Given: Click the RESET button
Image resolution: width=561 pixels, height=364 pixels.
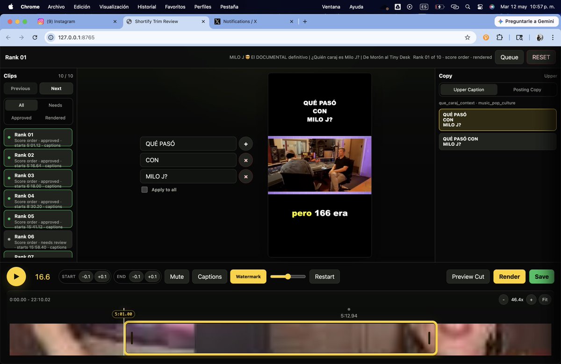Looking at the screenshot, I should coord(541,57).
